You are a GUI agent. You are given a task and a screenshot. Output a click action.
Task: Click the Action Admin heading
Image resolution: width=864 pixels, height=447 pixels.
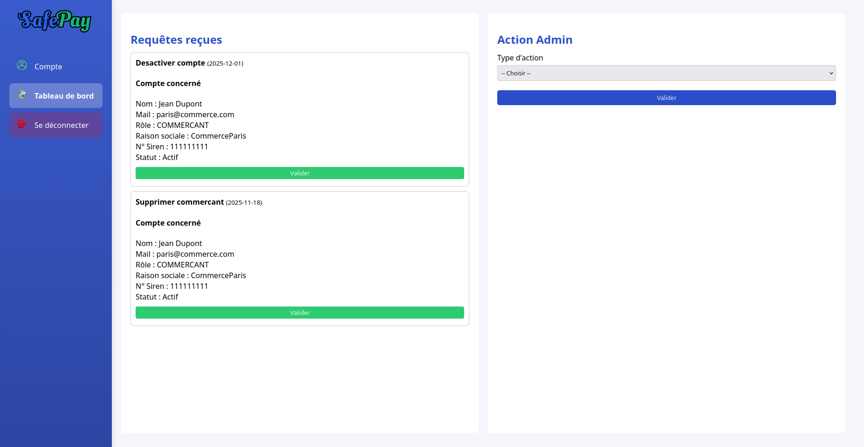(535, 40)
